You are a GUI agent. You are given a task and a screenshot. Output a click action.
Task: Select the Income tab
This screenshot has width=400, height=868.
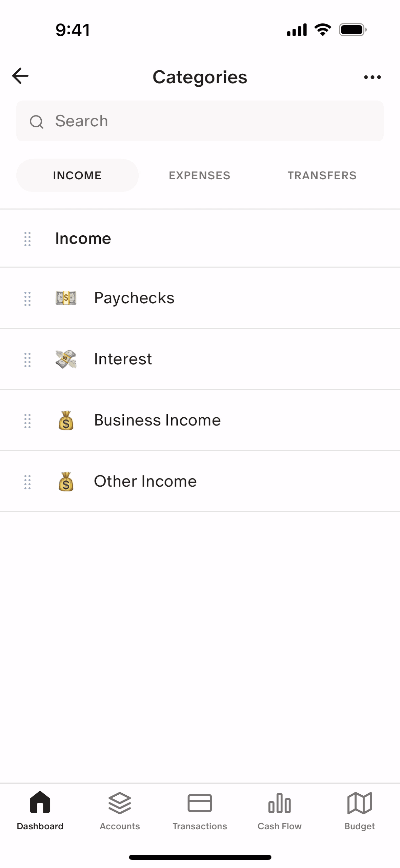pos(77,176)
